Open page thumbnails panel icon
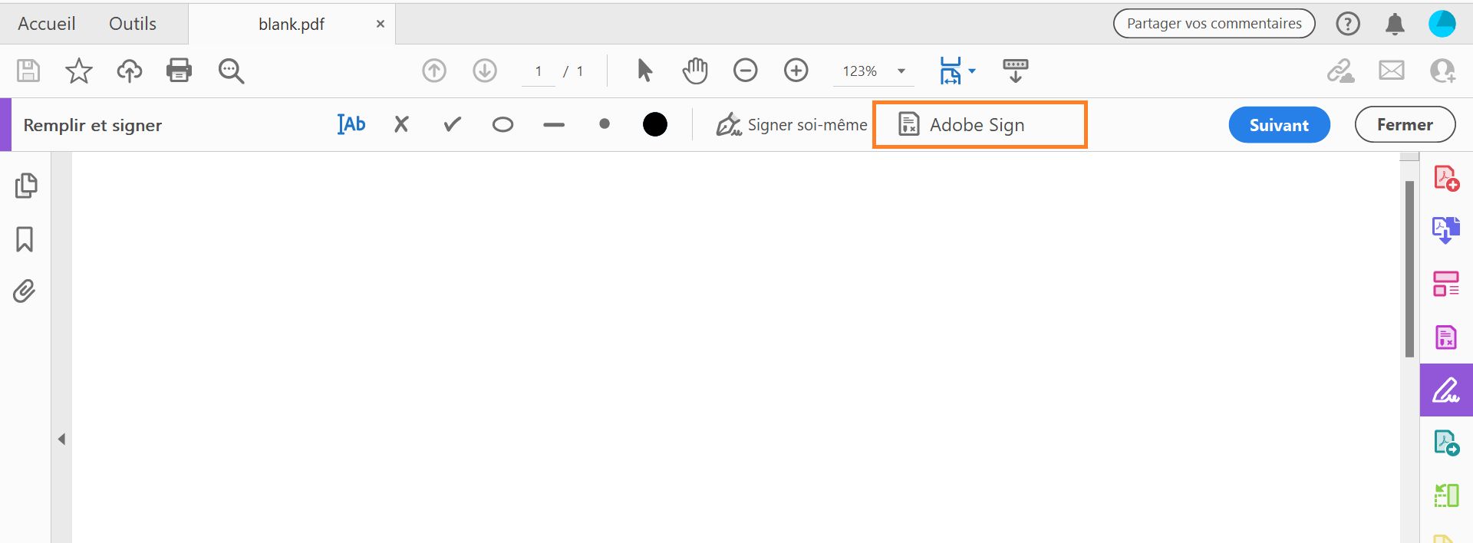 25,185
